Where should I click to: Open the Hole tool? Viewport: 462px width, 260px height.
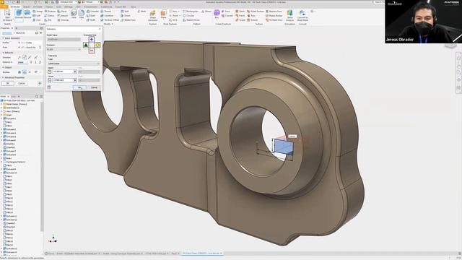click(74, 14)
